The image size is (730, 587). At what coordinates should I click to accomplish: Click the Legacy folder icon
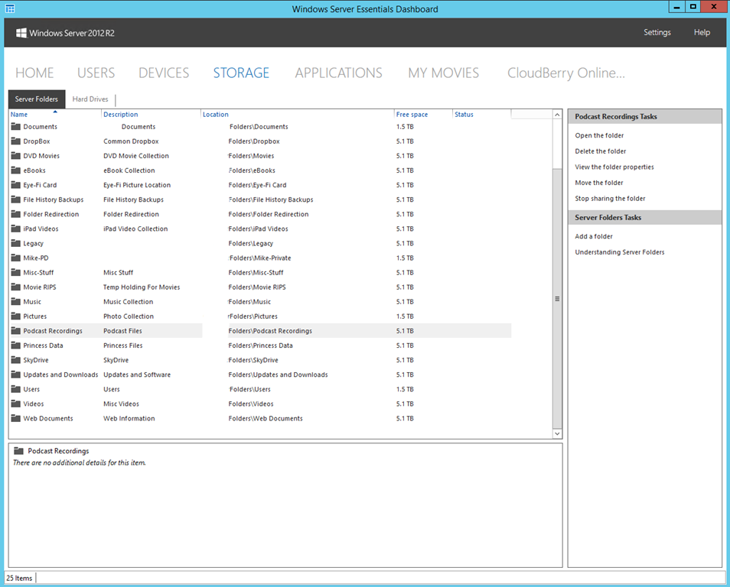pos(16,243)
